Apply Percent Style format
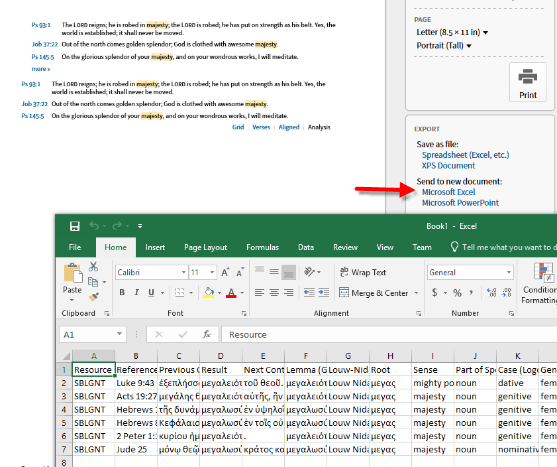 [457, 293]
